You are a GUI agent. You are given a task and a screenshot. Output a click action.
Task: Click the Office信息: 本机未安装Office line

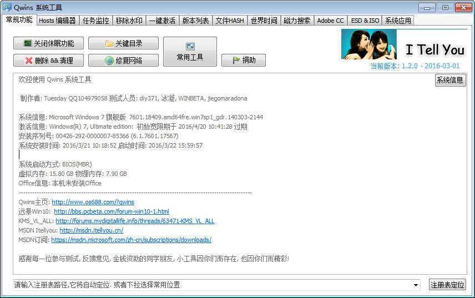[60, 183]
